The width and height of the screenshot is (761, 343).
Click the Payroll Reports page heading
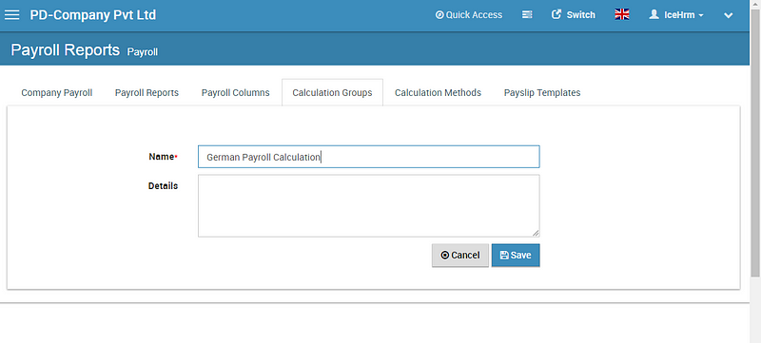[65, 50]
